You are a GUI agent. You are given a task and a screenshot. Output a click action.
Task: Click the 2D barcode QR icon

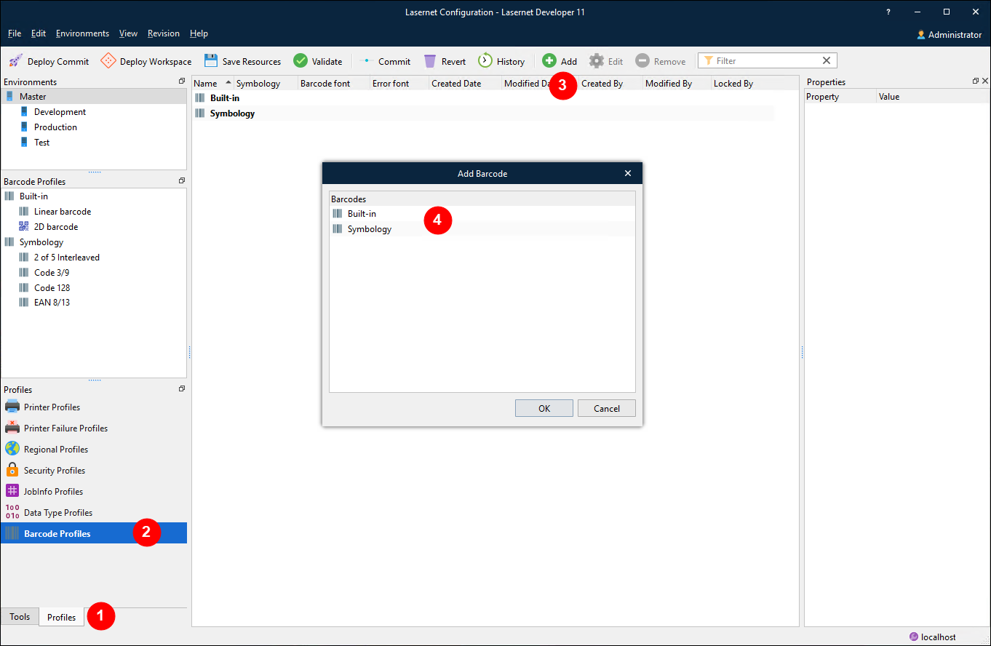[x=24, y=226]
